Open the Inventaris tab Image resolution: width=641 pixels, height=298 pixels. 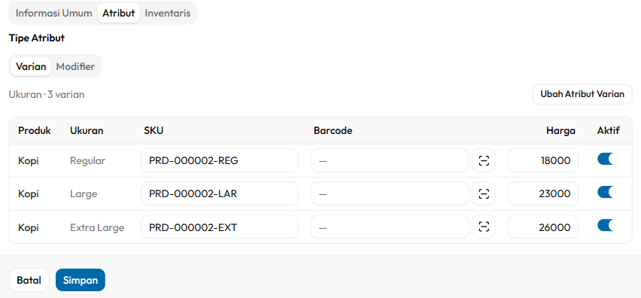(x=168, y=13)
